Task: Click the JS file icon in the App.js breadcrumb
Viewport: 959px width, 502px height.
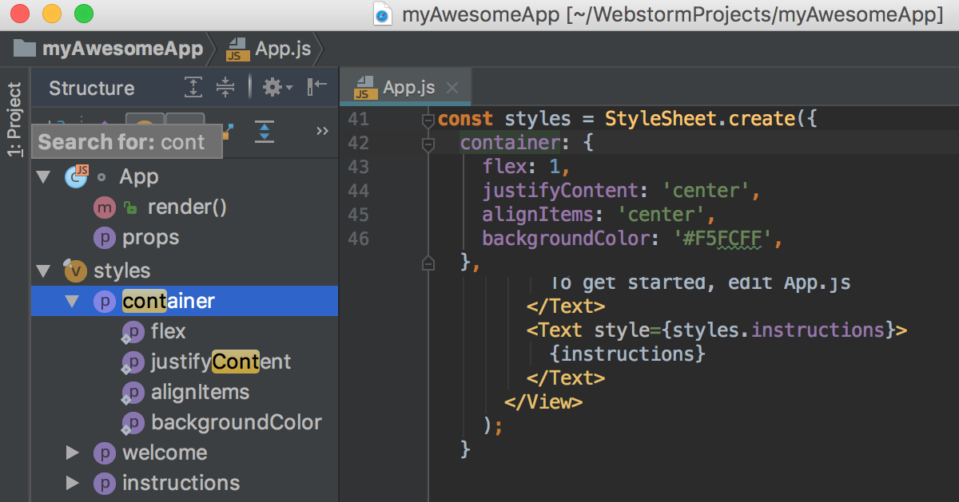Action: [x=236, y=49]
